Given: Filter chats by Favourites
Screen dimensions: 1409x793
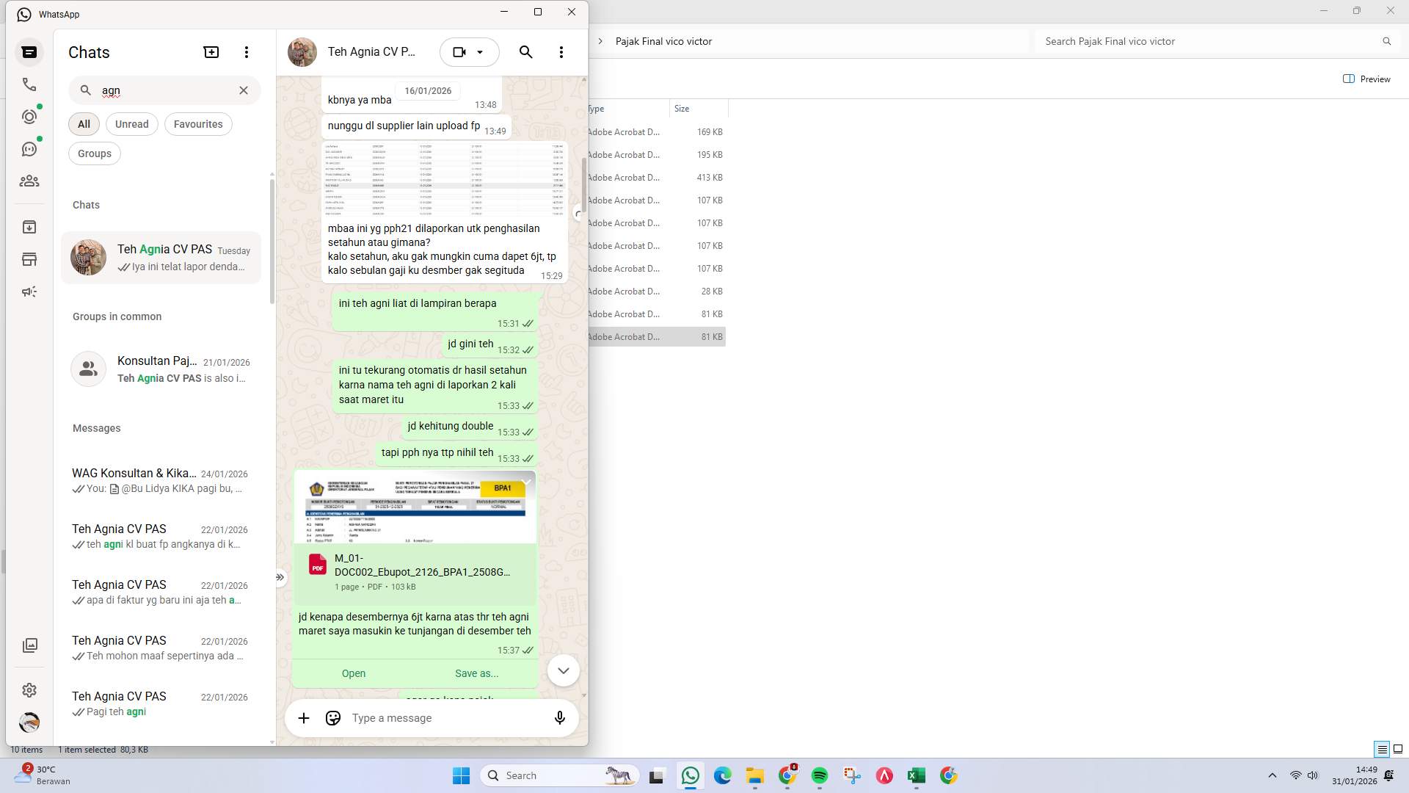Looking at the screenshot, I should [x=197, y=123].
